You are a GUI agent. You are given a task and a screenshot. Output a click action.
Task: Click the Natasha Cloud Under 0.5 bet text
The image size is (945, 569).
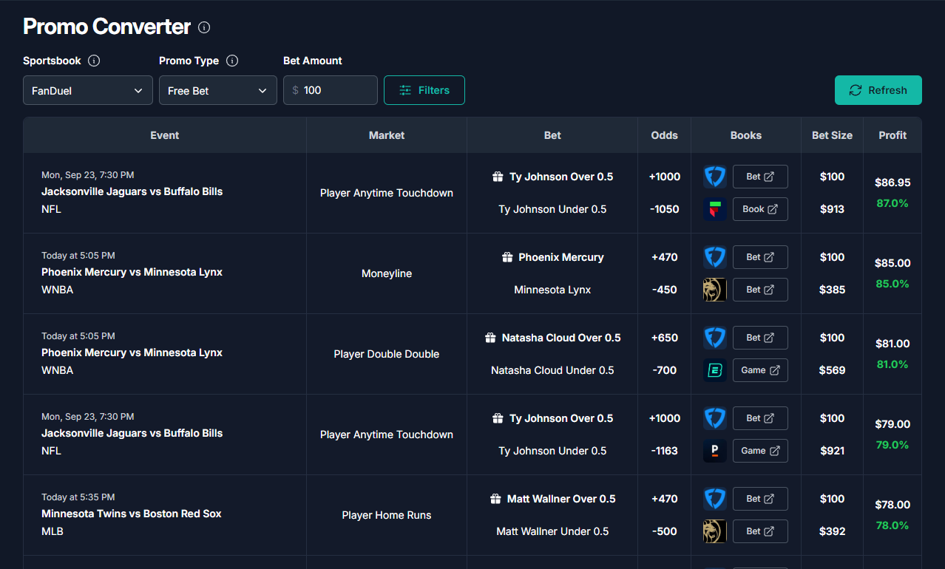click(x=552, y=370)
